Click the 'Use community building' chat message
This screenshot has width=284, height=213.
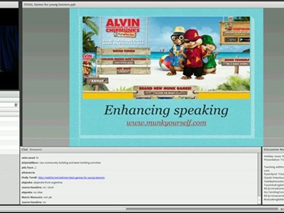point(61,163)
